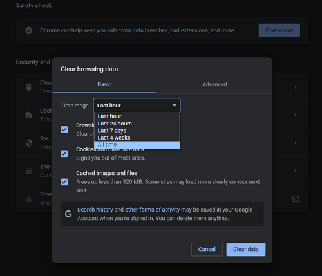Switch to the Advanced tab

(214, 84)
